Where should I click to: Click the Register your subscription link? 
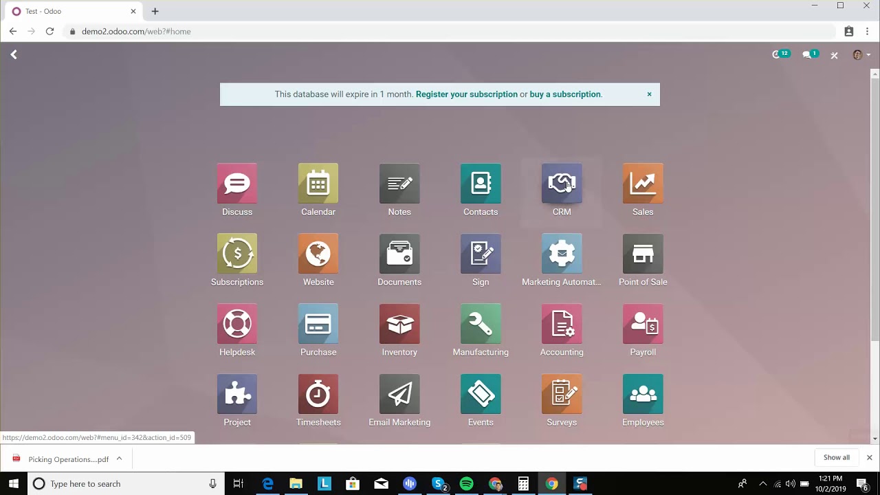(x=467, y=94)
